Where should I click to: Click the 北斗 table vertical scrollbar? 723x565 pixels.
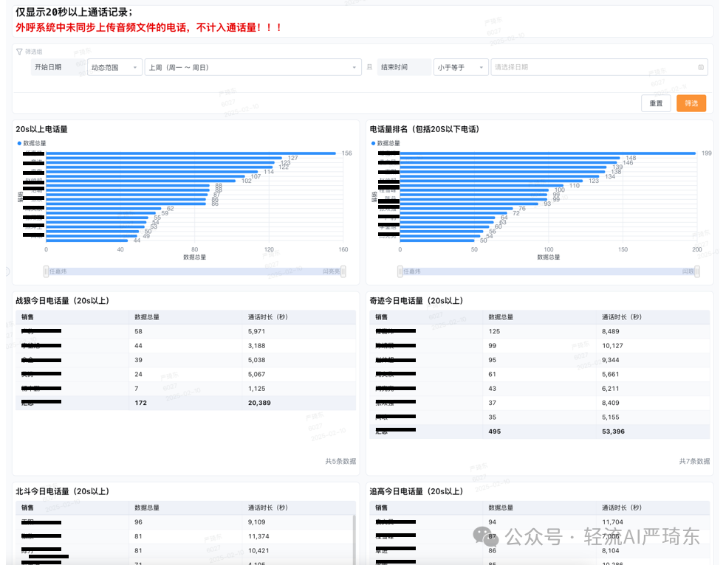coord(354,539)
